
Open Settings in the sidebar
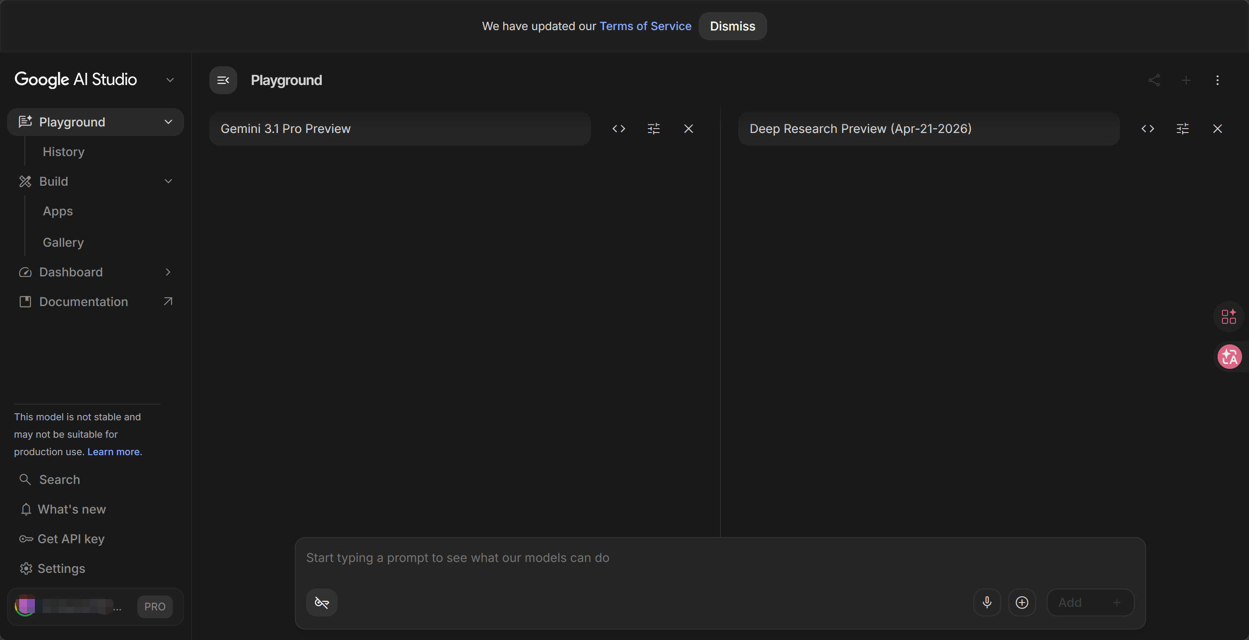coord(52,568)
